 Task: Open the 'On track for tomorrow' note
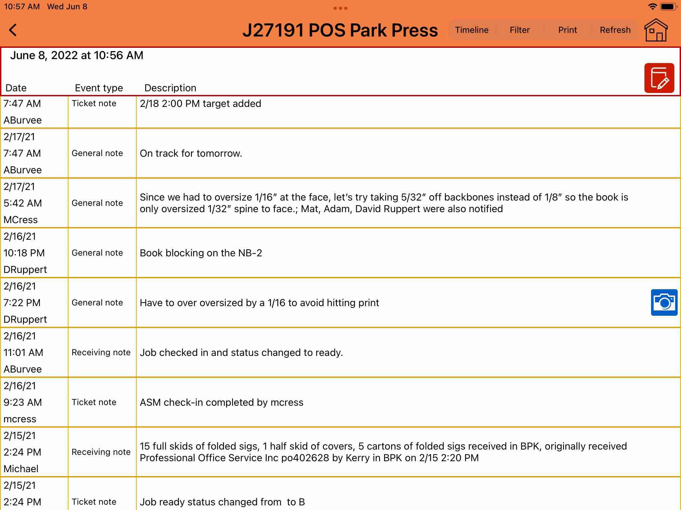[191, 153]
